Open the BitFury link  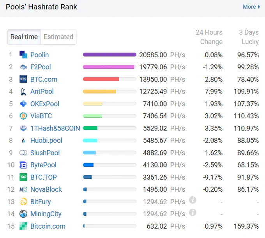pyautogui.click(x=41, y=202)
